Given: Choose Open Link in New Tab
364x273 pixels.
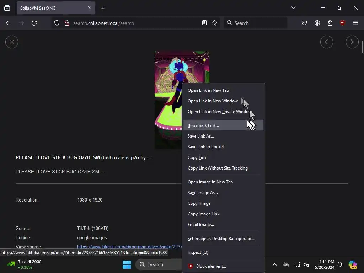Looking at the screenshot, I should coord(223,90).
